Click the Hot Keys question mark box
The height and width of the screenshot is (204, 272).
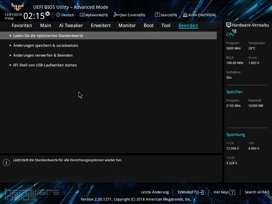pyautogui.click(x=232, y=192)
